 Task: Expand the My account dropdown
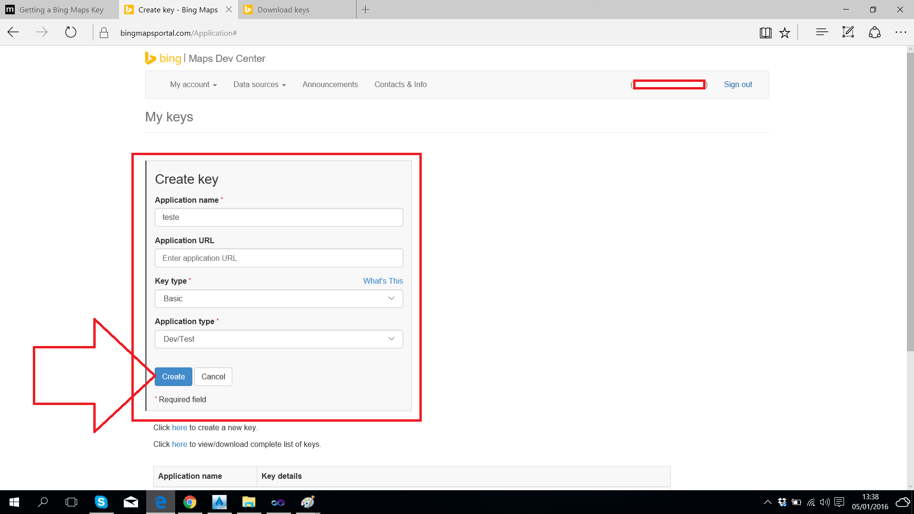tap(193, 84)
